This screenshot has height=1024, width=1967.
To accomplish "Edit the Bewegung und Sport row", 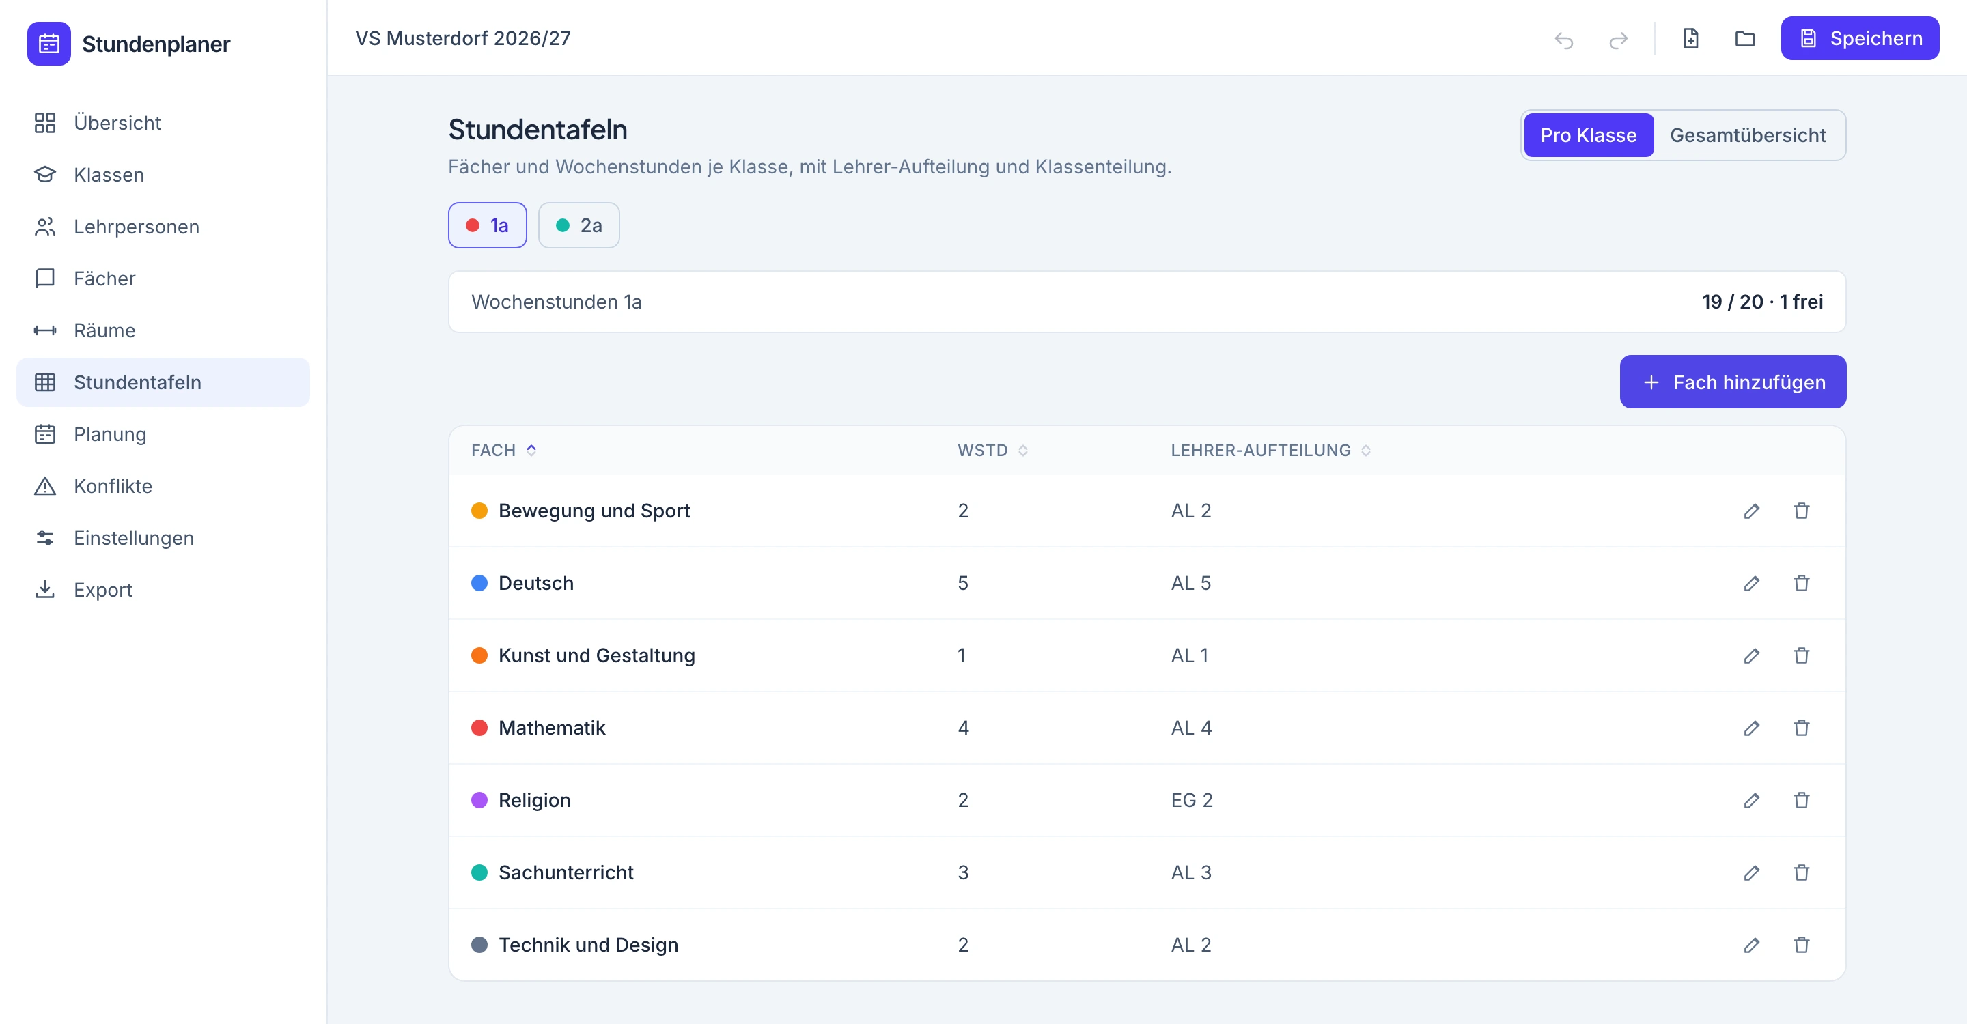I will point(1752,511).
